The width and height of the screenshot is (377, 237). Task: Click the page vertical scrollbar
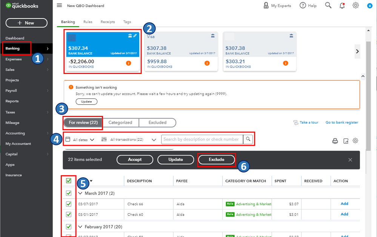[x=368, y=96]
